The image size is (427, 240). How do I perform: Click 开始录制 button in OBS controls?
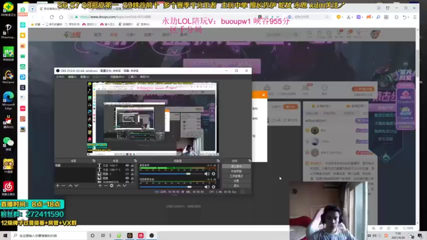tap(236, 171)
